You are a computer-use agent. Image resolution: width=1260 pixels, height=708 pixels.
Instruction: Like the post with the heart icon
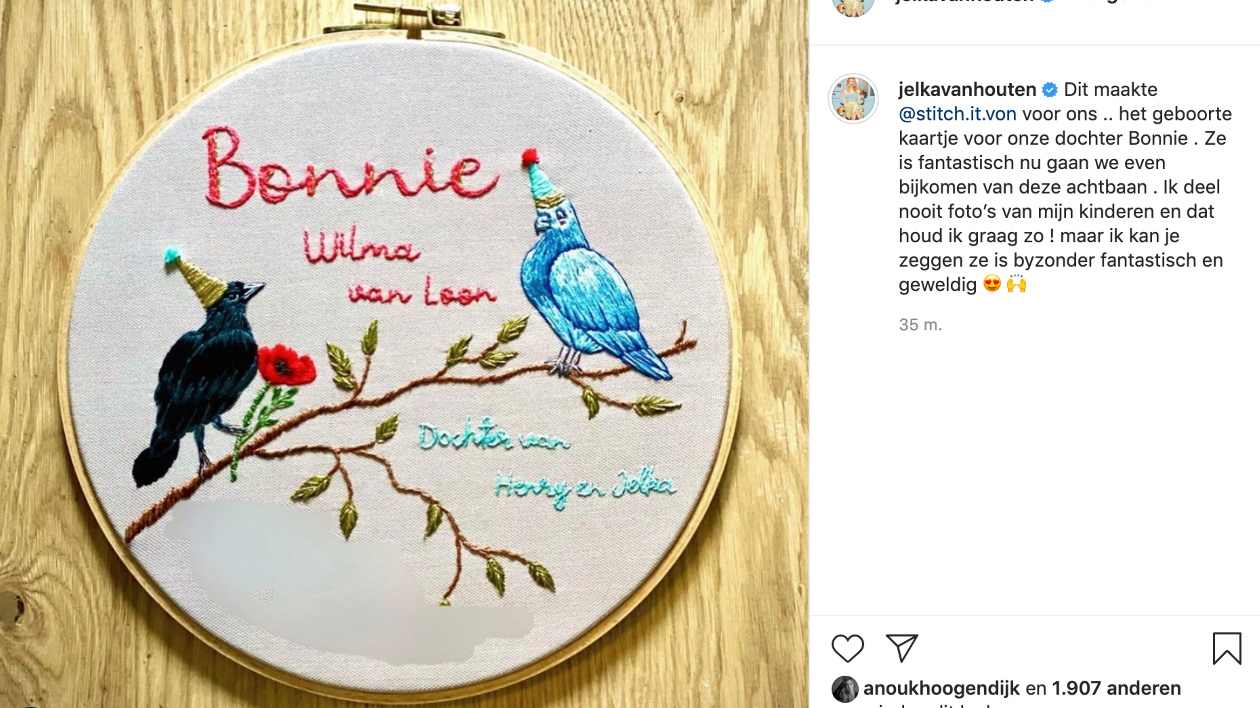coord(848,648)
